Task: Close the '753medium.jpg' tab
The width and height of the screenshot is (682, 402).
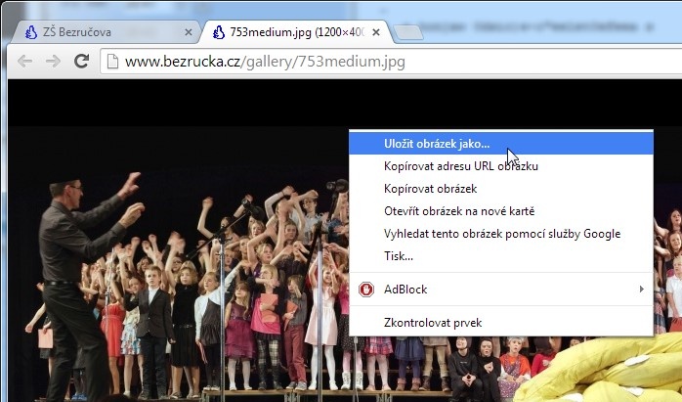Action: tap(376, 32)
